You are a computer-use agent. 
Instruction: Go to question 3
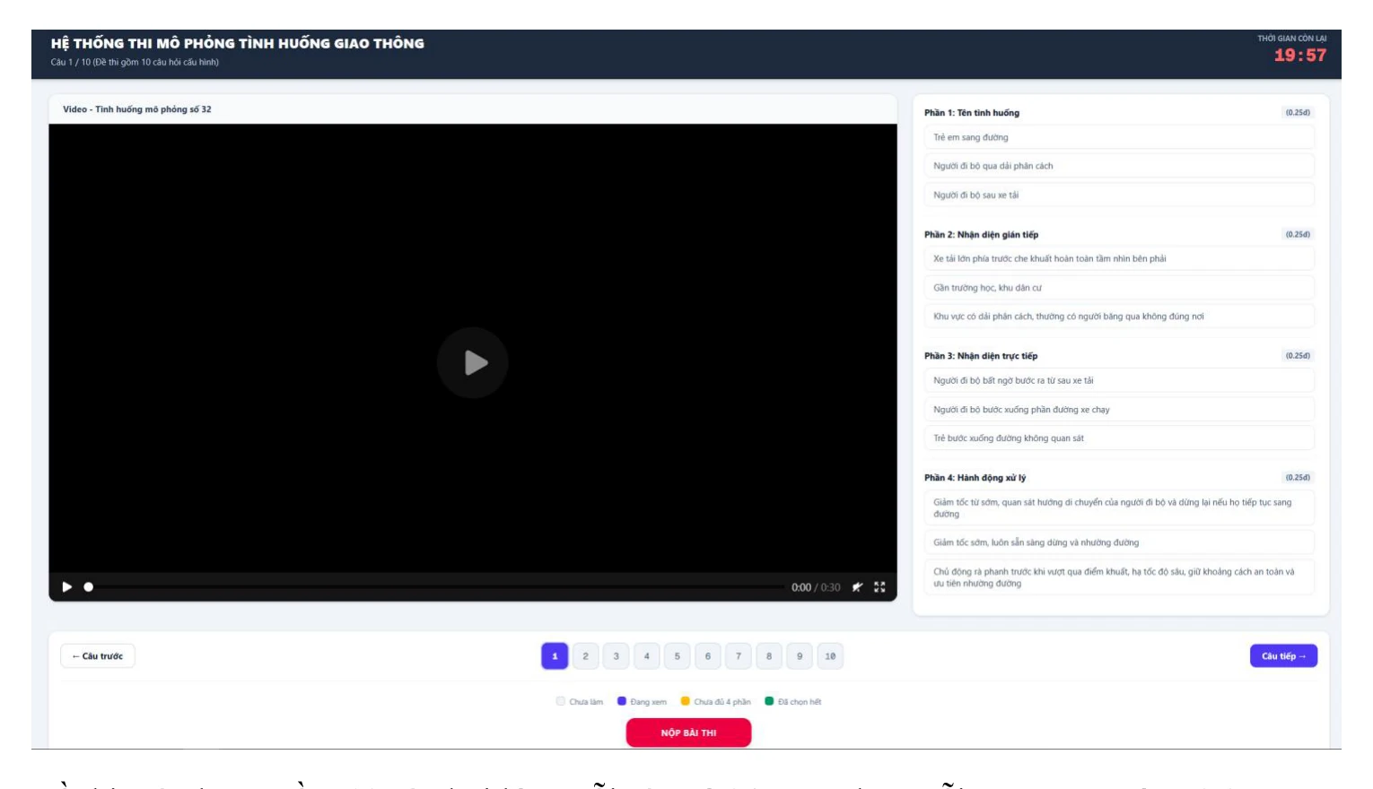[x=616, y=656]
